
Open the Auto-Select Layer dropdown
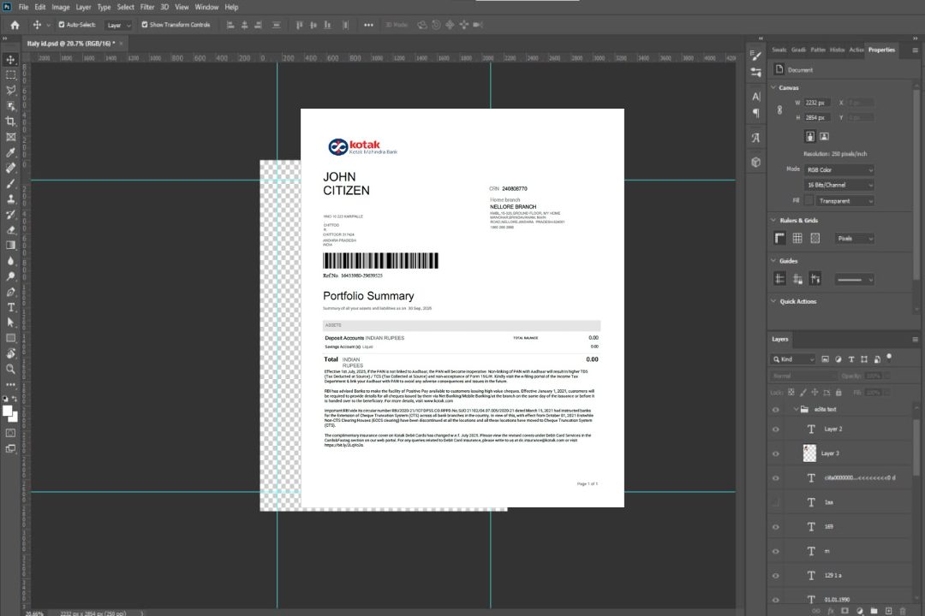click(x=118, y=25)
